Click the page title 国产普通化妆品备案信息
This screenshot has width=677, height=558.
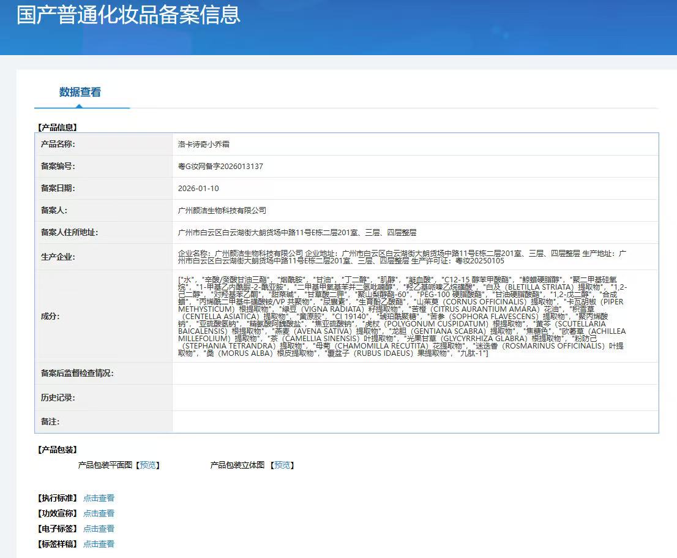coord(128,14)
